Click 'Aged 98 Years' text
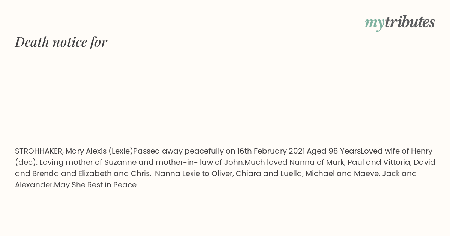Screen dimensions: 450x236 [x=334, y=151]
